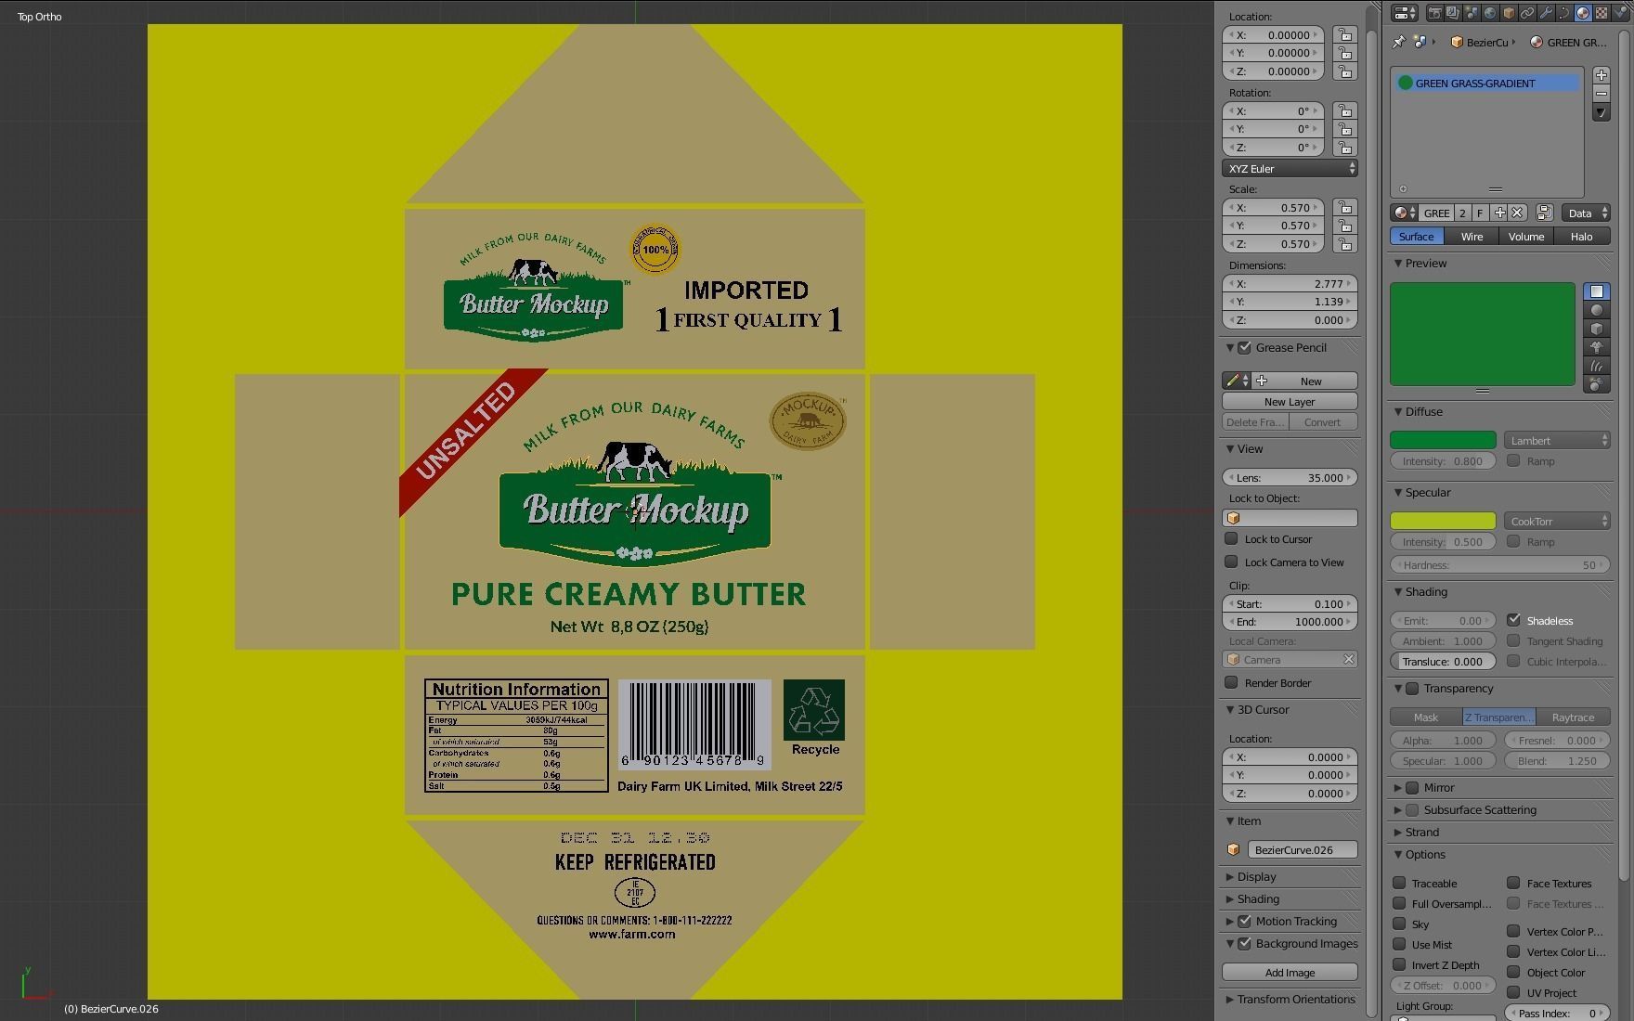1634x1021 pixels.
Task: Enable Render Border checkbox
Action: tap(1231, 682)
